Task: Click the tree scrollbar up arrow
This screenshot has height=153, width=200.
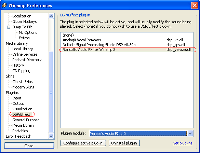Action: click(51, 16)
